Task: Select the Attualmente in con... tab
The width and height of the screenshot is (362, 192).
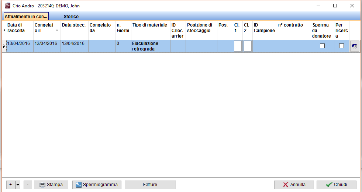Action: click(26, 17)
